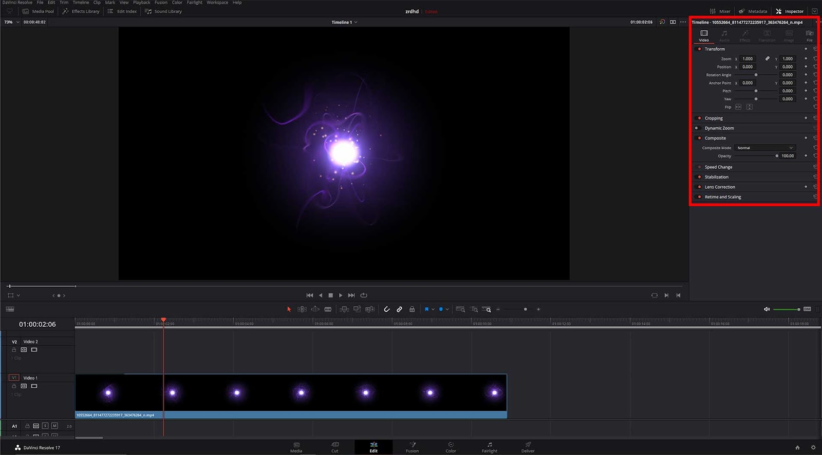Toggle the Stabilization enable switch
Screen dimensions: 822x455
[x=698, y=177]
